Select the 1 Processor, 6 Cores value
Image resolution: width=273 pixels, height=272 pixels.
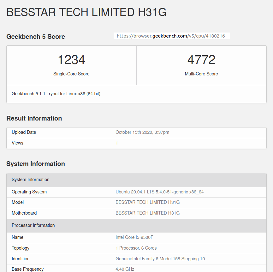136,248
